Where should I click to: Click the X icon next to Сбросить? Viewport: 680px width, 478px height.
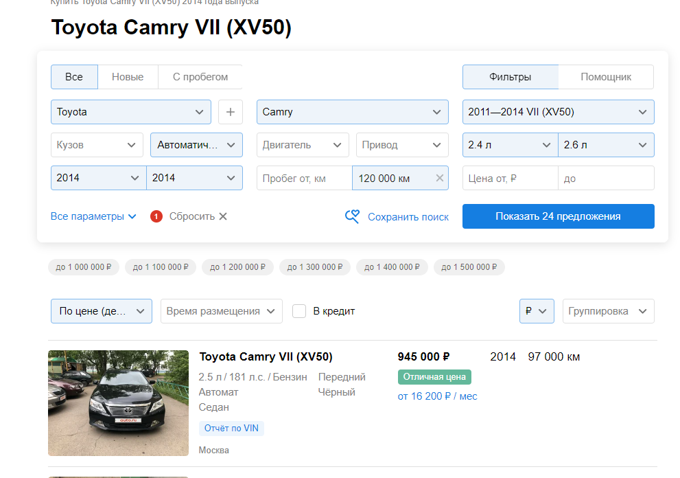pyautogui.click(x=223, y=216)
